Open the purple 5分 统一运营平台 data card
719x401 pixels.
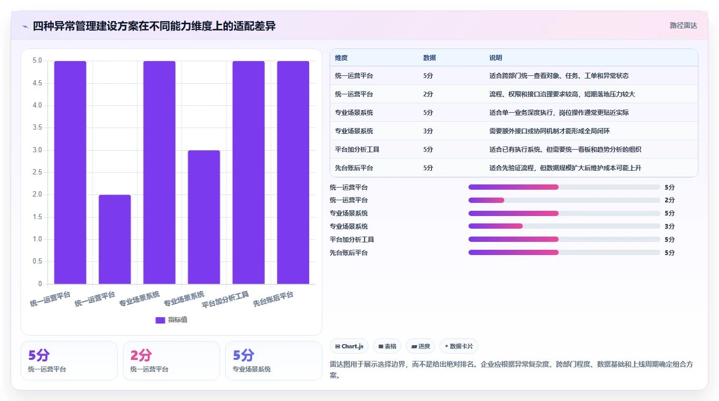69,360
